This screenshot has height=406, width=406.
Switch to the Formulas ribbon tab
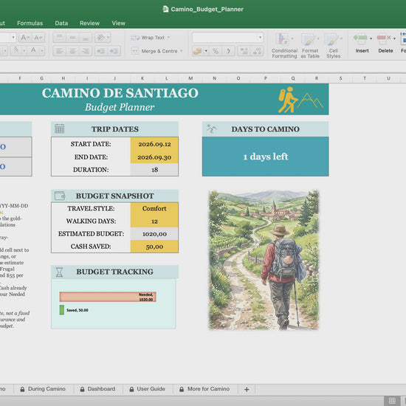pos(30,24)
